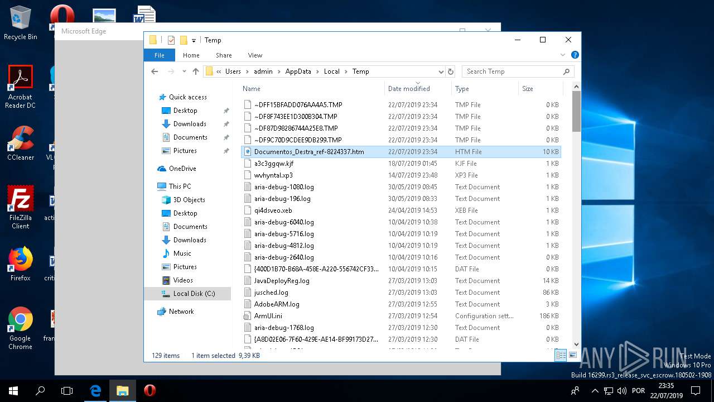Viewport: 714px width, 402px height.
Task: Select pinned Documents under Quick access
Action: coord(190,137)
